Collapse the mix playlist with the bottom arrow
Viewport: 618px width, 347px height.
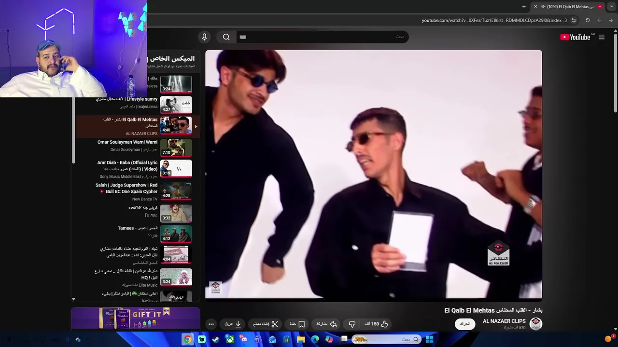pyautogui.click(x=73, y=299)
